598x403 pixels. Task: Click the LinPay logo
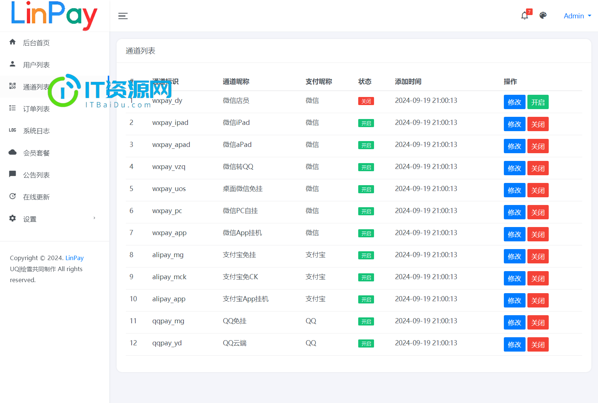point(54,16)
